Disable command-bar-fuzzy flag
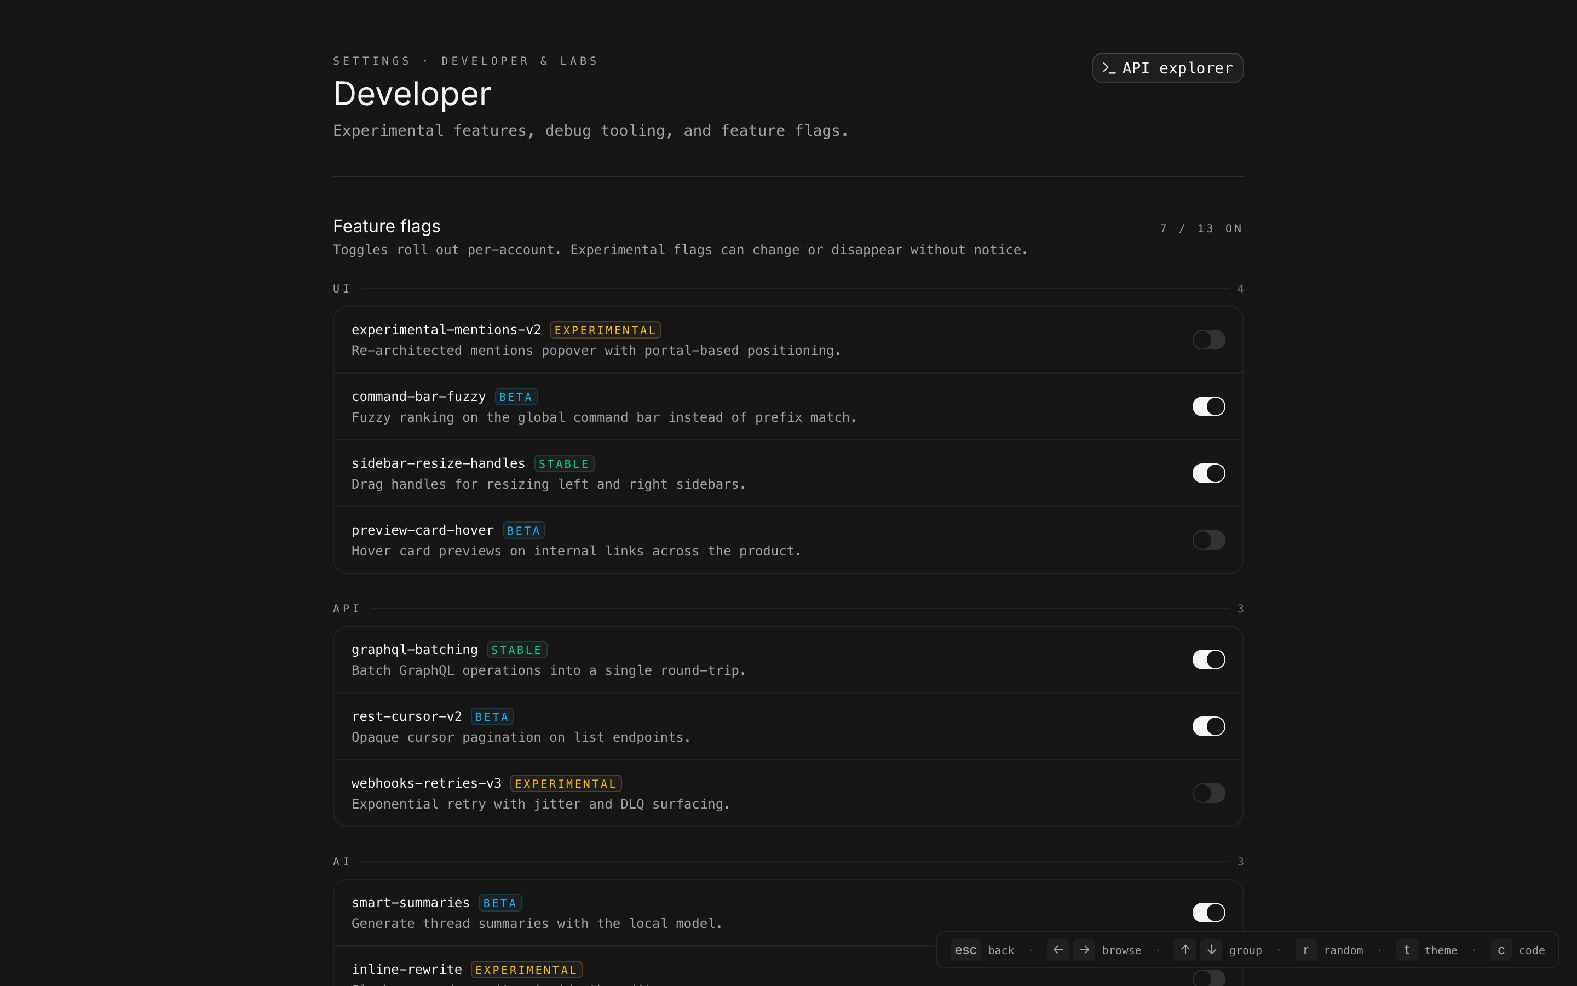The width and height of the screenshot is (1577, 986). pyautogui.click(x=1208, y=406)
